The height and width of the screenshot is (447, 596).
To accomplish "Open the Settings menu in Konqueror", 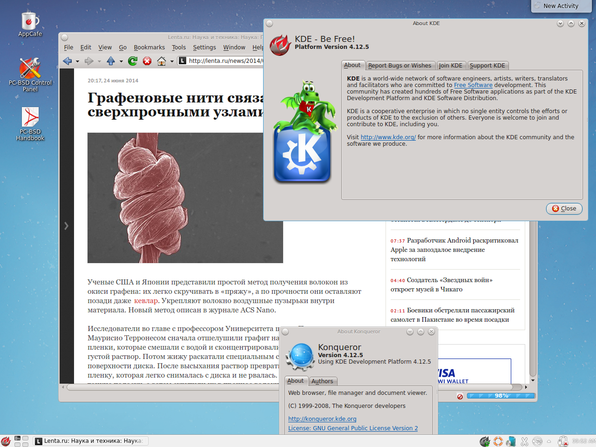I will (204, 47).
